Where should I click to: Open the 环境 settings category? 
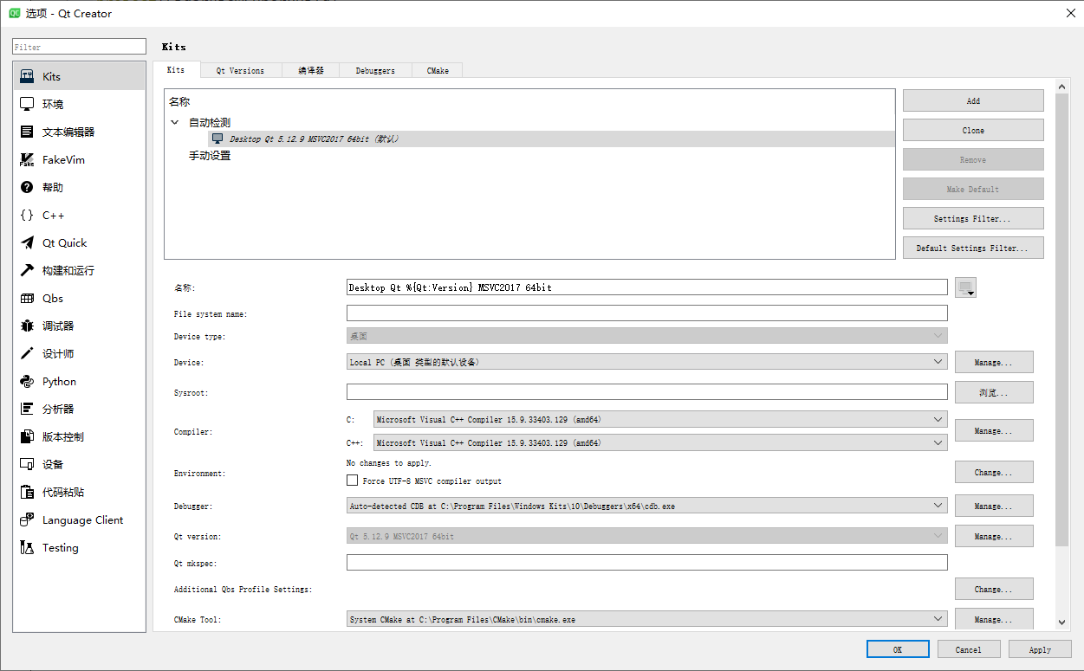(79, 104)
